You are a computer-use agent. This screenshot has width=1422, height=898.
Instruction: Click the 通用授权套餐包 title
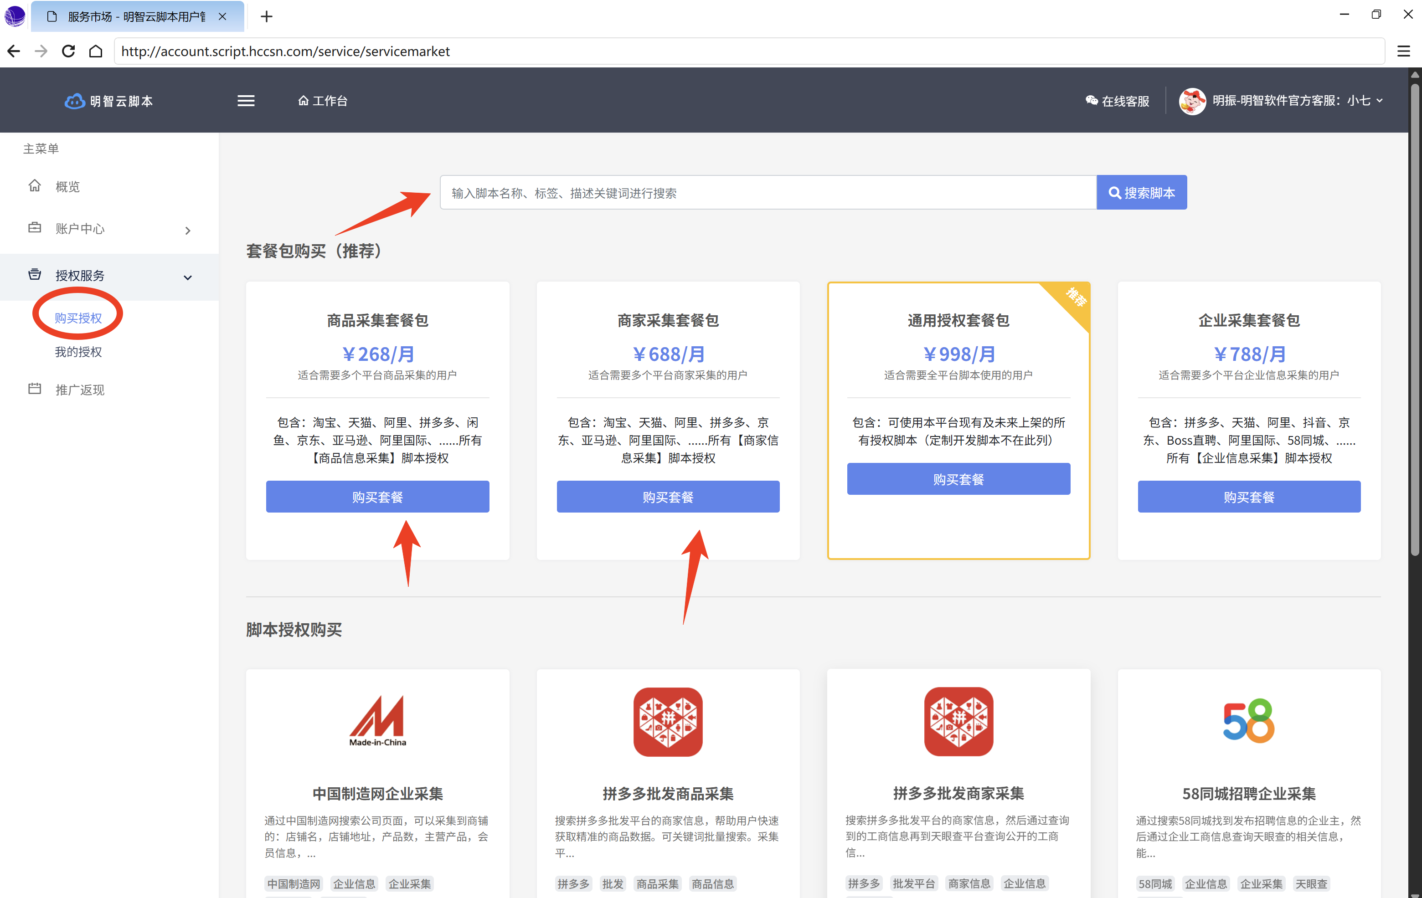(958, 321)
